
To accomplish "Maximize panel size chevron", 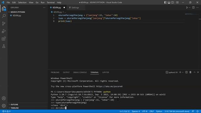I will point(194,73).
